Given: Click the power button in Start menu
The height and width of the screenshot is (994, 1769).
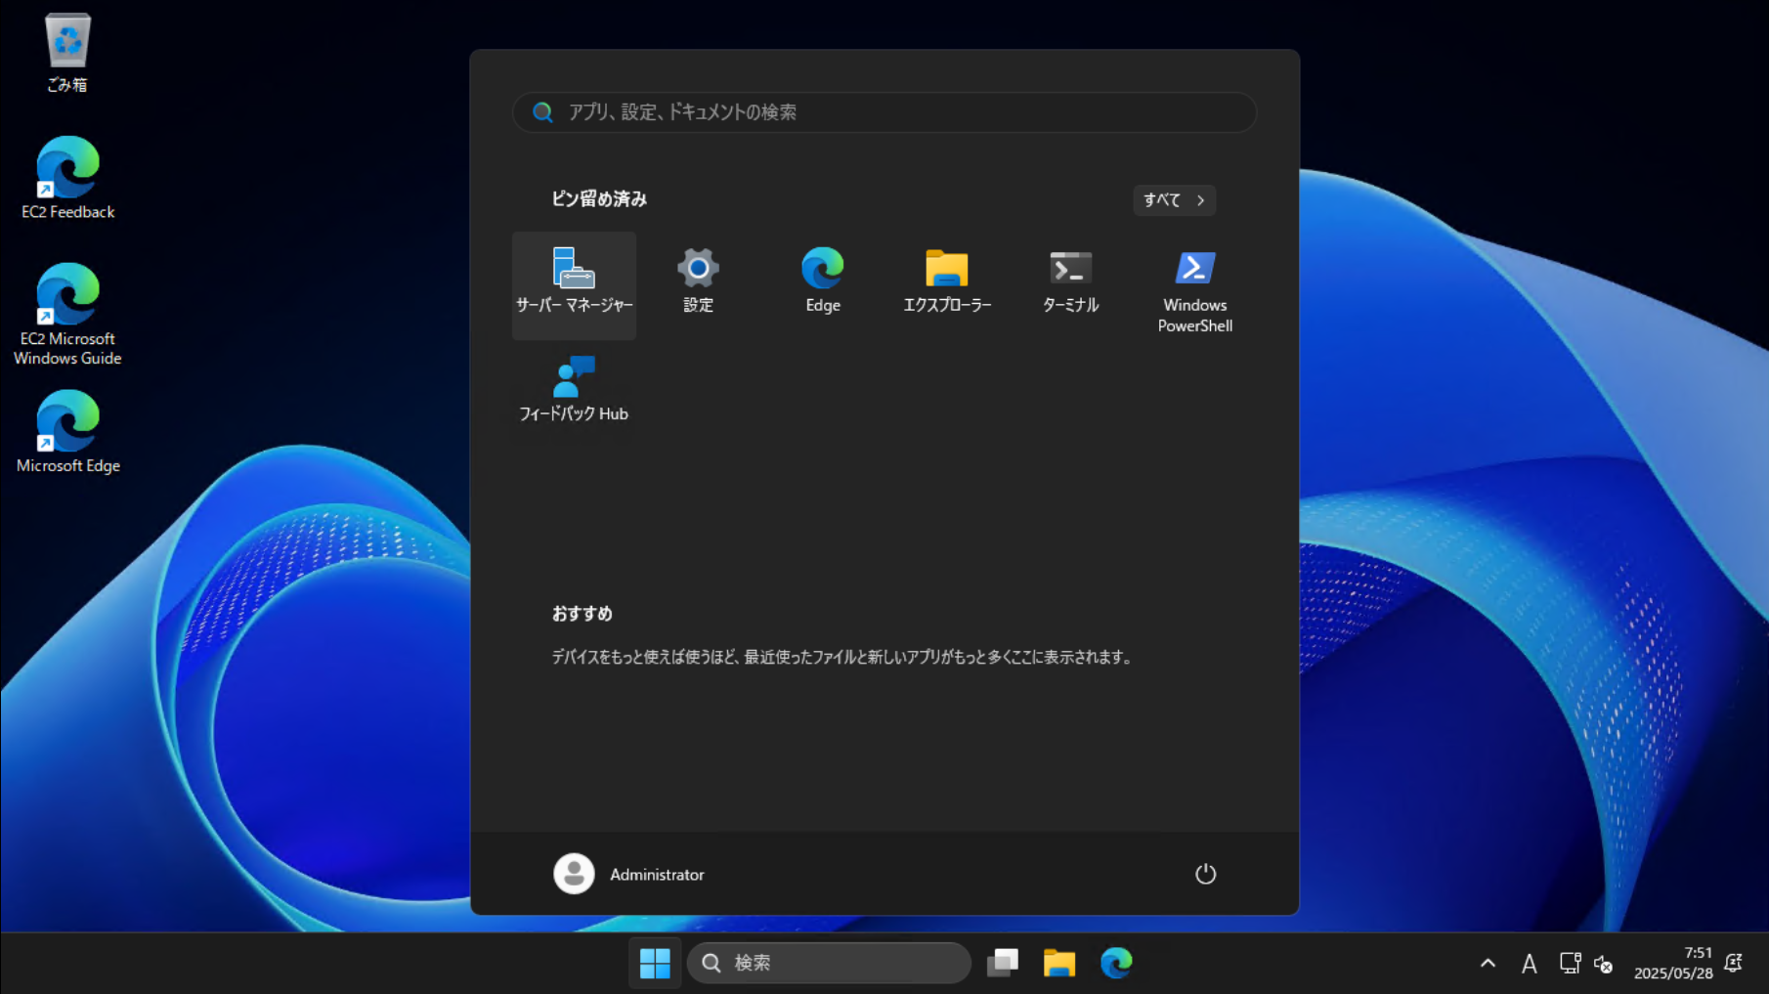Looking at the screenshot, I should 1205,874.
